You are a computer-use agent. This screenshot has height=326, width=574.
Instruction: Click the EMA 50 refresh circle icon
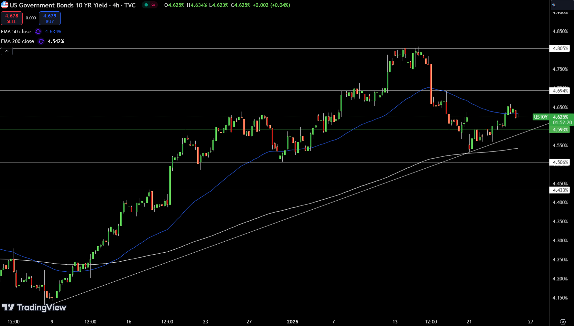(x=38, y=32)
